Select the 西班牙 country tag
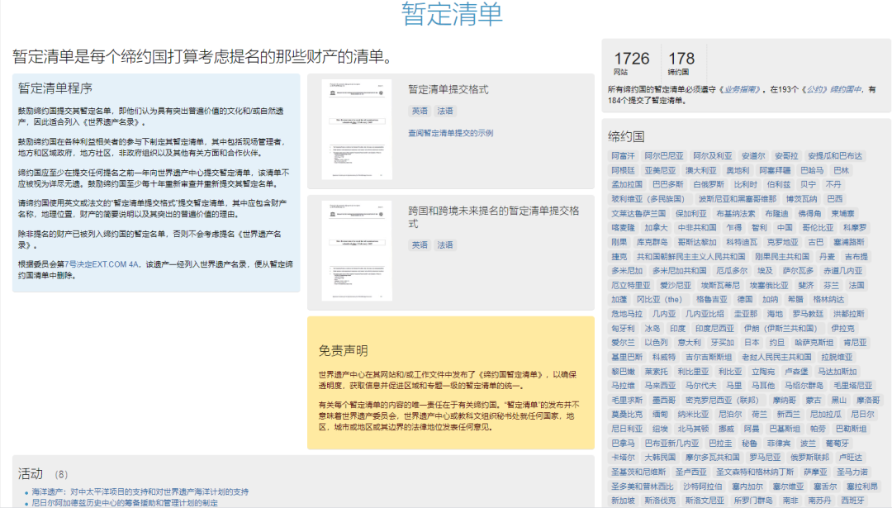 852,501
